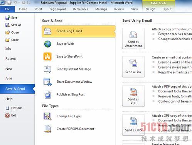Select the Send Using E-mail option
This screenshot has height=145, width=192.
[x=78, y=31]
